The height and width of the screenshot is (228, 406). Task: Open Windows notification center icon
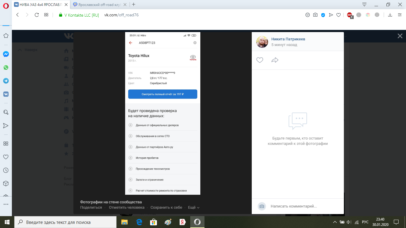tap(396, 222)
